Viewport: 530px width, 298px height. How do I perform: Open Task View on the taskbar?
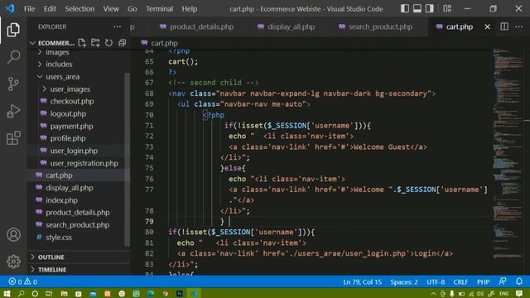[49, 294]
